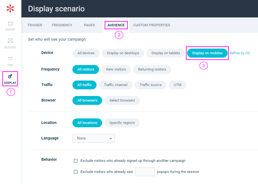Image resolution: width=258 pixels, height=184 pixels.
Task: Select the Specific regions button
Action: (122, 123)
